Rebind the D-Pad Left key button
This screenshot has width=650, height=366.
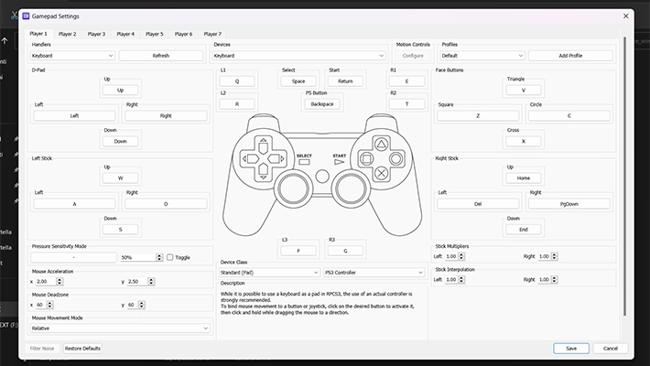point(75,115)
